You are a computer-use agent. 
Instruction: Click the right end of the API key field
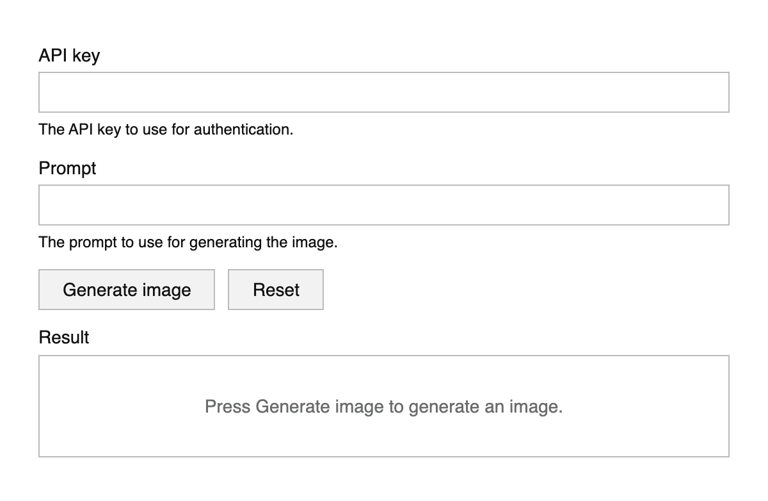point(722,92)
